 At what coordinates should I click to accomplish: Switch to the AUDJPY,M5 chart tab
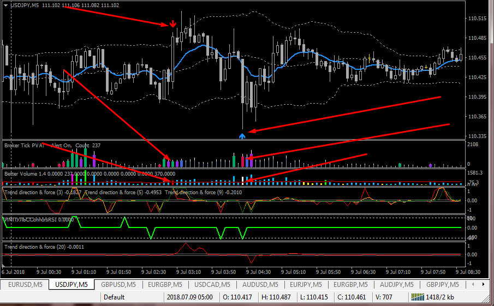coord(396,285)
